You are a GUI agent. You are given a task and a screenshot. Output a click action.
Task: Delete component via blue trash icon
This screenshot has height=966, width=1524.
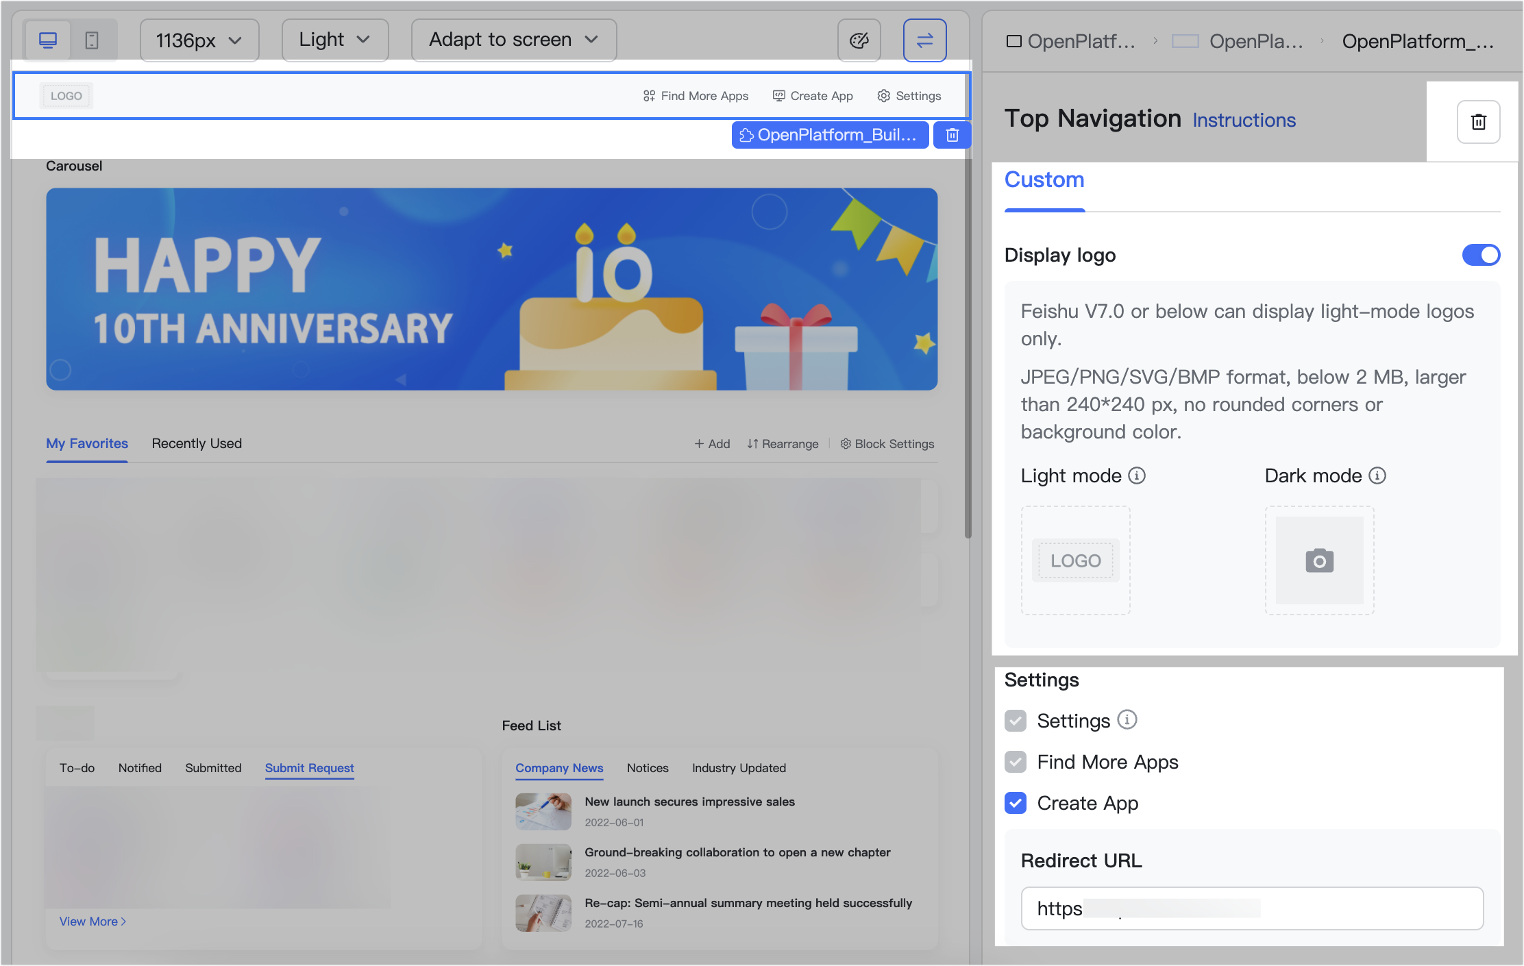tap(952, 135)
